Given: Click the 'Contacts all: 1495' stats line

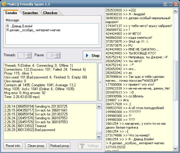Looking at the screenshot, I should tap(40, 85).
